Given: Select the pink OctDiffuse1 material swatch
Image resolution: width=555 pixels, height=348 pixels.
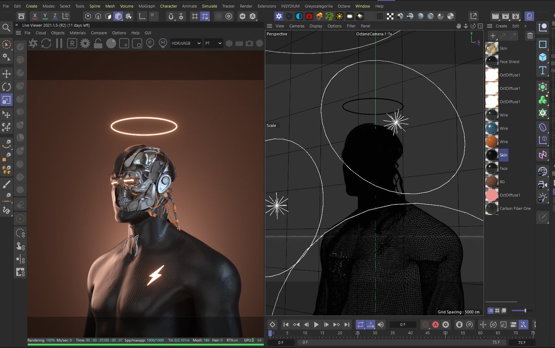Looking at the screenshot, I should (x=492, y=195).
